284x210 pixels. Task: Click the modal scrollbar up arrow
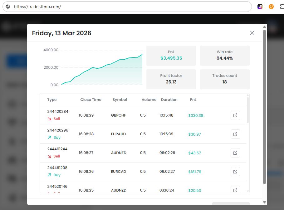[x=264, y=27]
